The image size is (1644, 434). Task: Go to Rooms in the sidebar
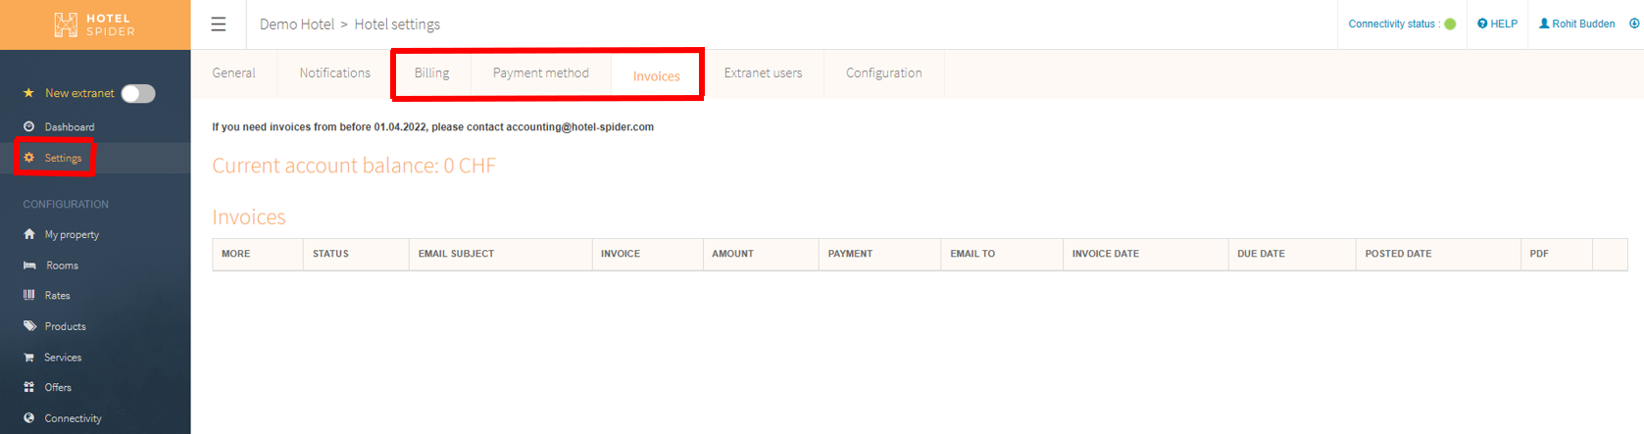click(62, 265)
